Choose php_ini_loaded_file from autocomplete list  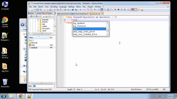click(90, 34)
